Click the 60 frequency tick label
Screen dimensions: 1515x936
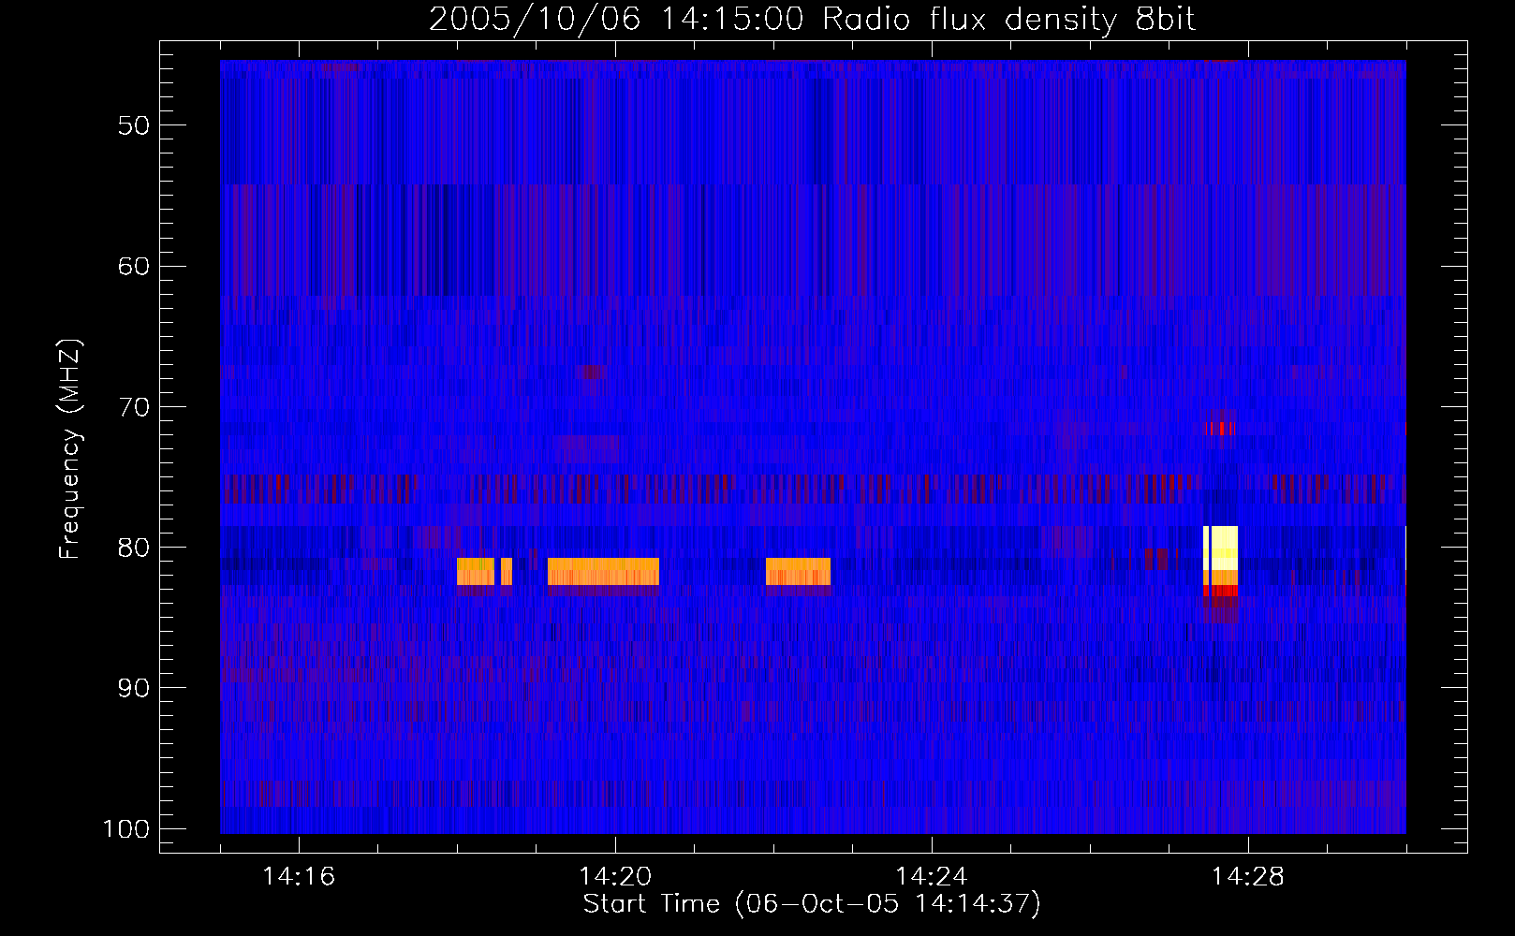pos(134,266)
